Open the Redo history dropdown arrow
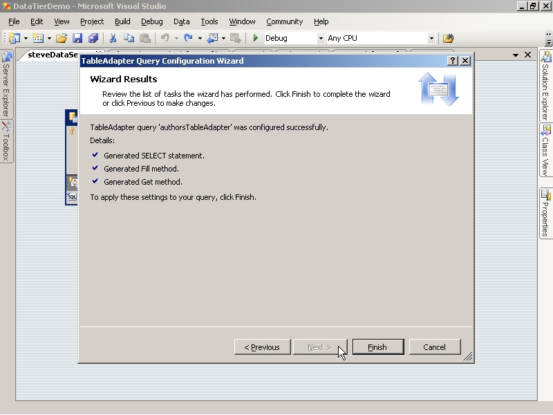The height and width of the screenshot is (415, 553). tap(200, 38)
